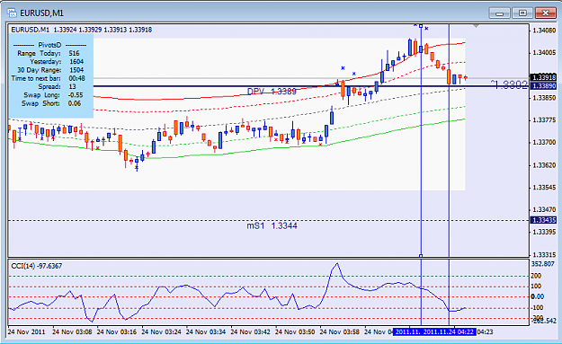Click the Swap Short value 0.06

pos(75,103)
